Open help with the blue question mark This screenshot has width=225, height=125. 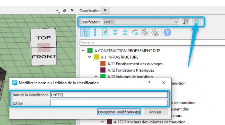point(167,32)
